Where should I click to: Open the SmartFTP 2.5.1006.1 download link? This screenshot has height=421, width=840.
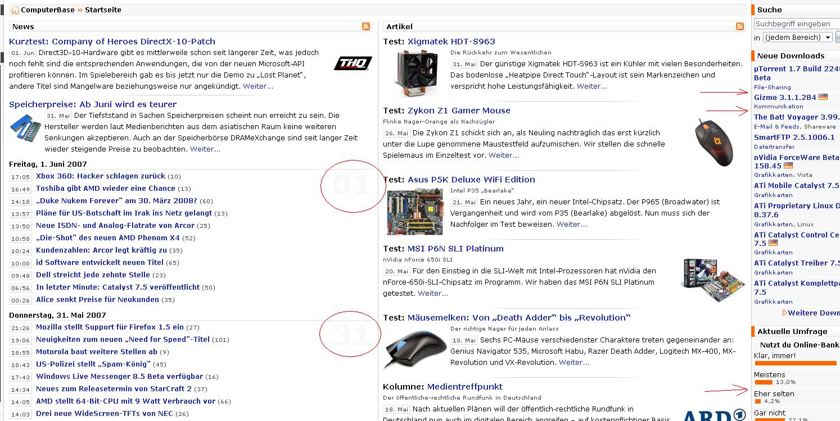click(794, 137)
